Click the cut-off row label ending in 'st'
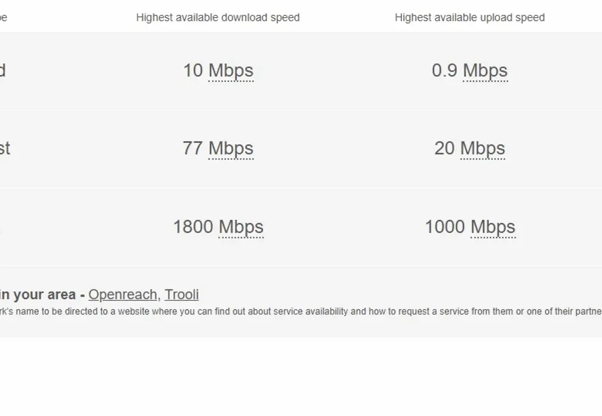This screenshot has width=602, height=416. click(x=4, y=149)
